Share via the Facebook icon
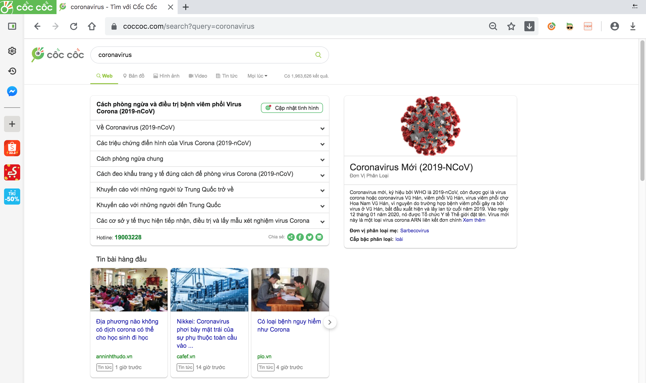Screen dimensions: 646x383 coord(300,237)
